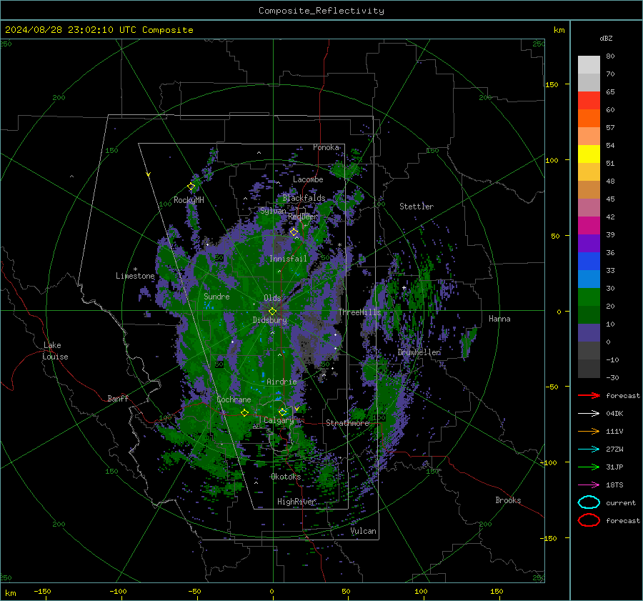Click the Limestone label
This screenshot has width=643, height=601.
135,276
